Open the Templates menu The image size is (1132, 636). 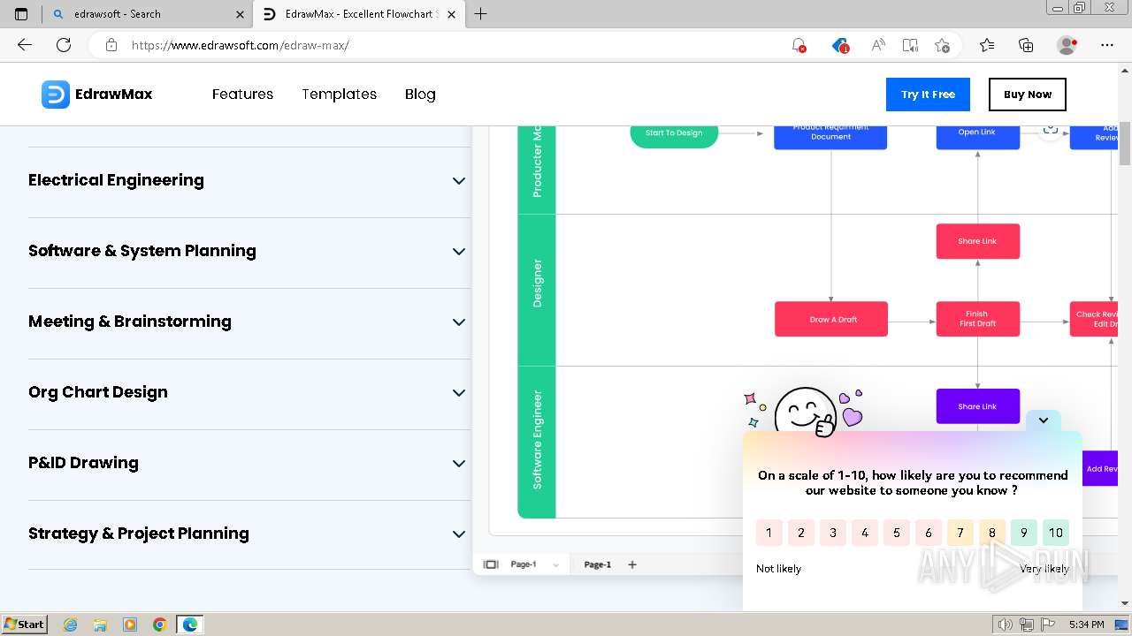[x=339, y=95]
